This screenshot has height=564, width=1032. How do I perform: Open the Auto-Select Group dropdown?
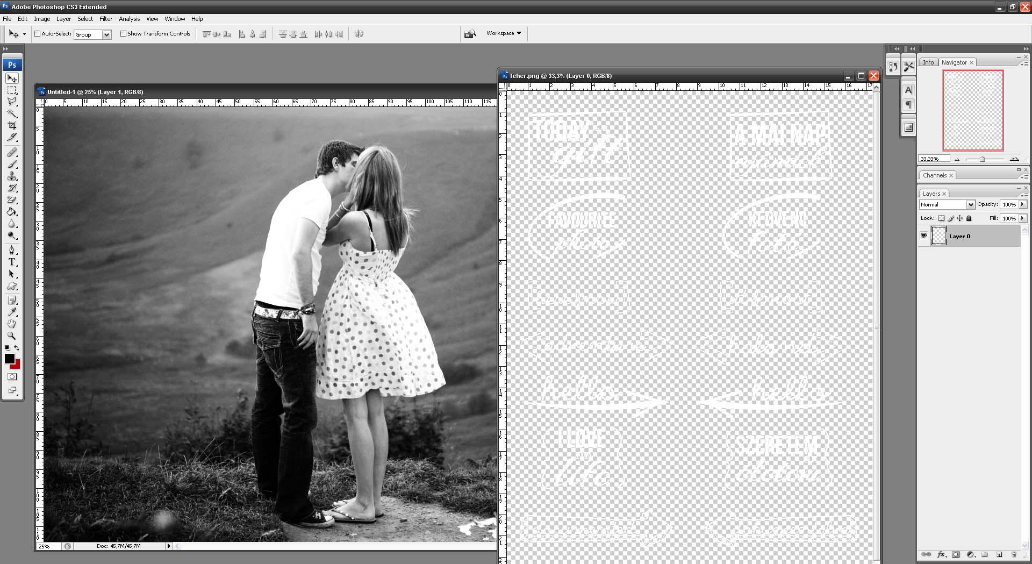pyautogui.click(x=106, y=34)
